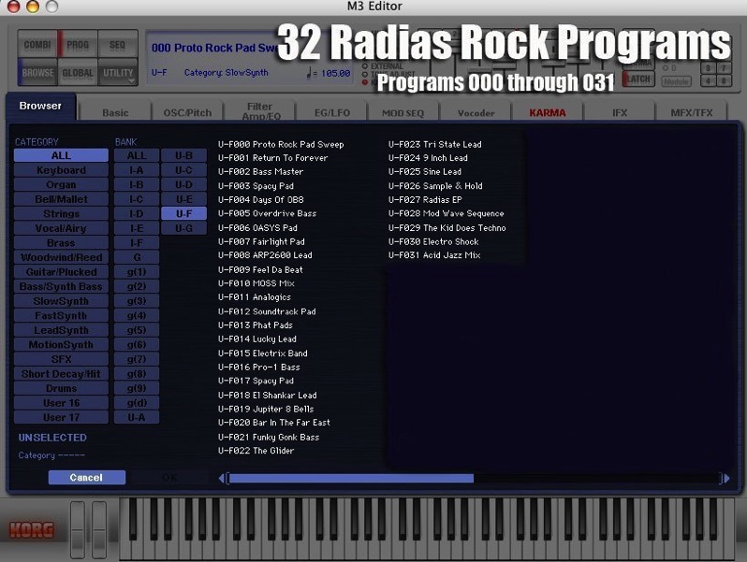Select bank ALL filter

[137, 155]
